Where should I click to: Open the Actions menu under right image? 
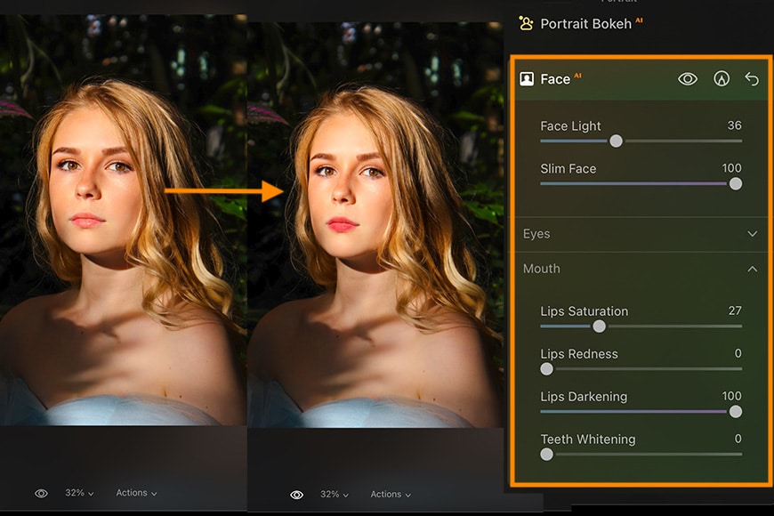pos(391,495)
